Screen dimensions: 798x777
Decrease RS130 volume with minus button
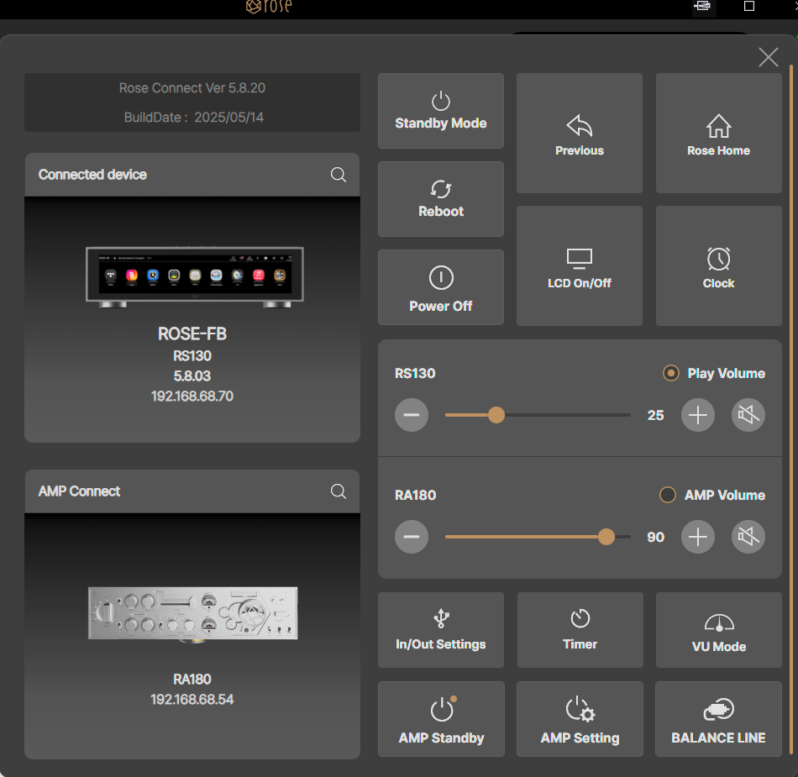point(412,415)
